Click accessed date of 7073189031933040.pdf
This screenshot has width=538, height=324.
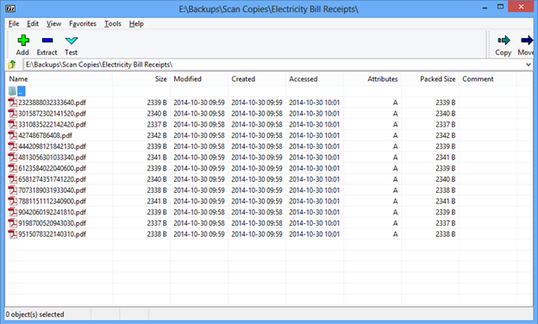coord(315,190)
